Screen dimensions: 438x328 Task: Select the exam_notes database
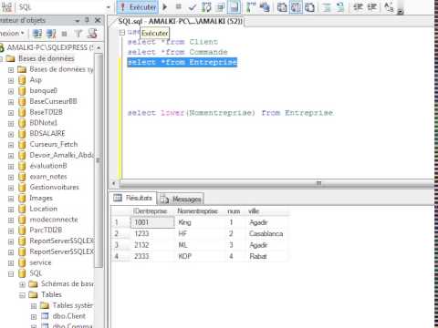(x=48, y=177)
